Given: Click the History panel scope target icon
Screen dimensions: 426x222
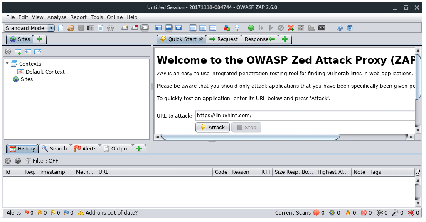Looking at the screenshot, I should coord(8,161).
